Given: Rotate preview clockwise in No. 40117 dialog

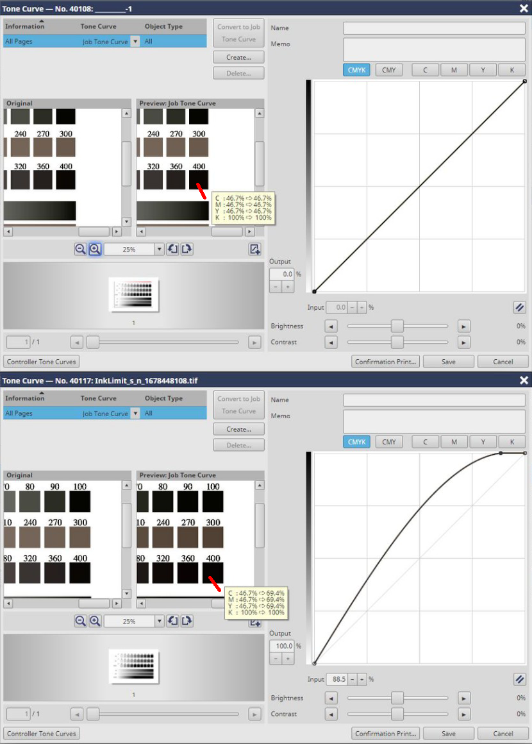Looking at the screenshot, I should coord(187,621).
